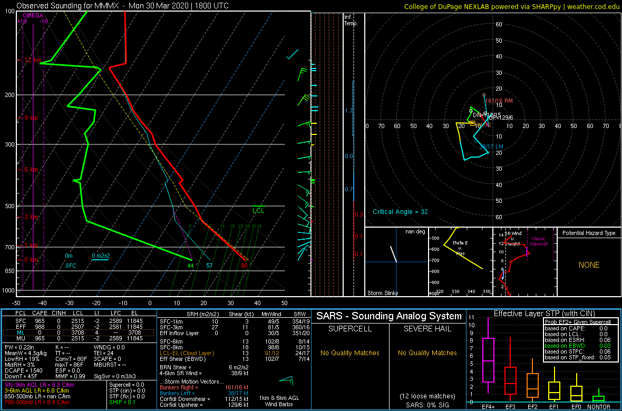Select the "Eff Inflow Layer" row
The width and height of the screenshot is (622, 411).
tap(233, 332)
